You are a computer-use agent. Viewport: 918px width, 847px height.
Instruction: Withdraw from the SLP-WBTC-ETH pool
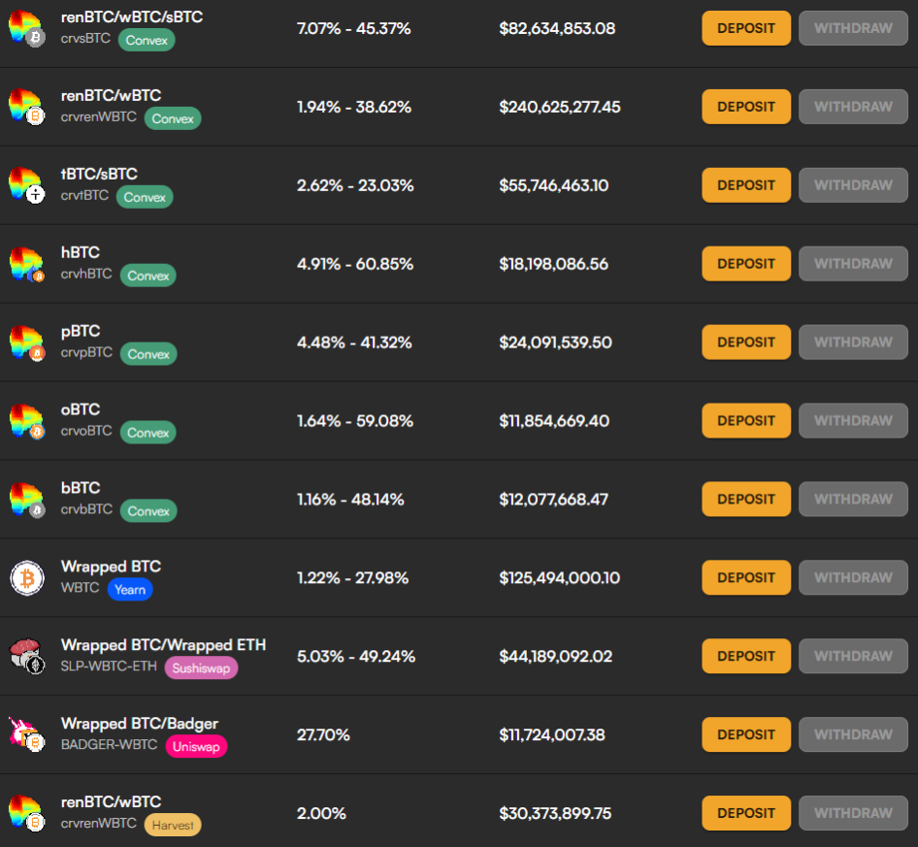[852, 656]
